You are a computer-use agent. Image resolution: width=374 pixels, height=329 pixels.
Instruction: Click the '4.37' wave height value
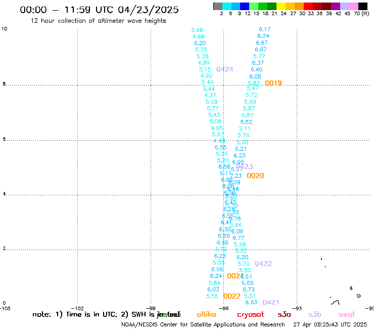tap(210, 95)
